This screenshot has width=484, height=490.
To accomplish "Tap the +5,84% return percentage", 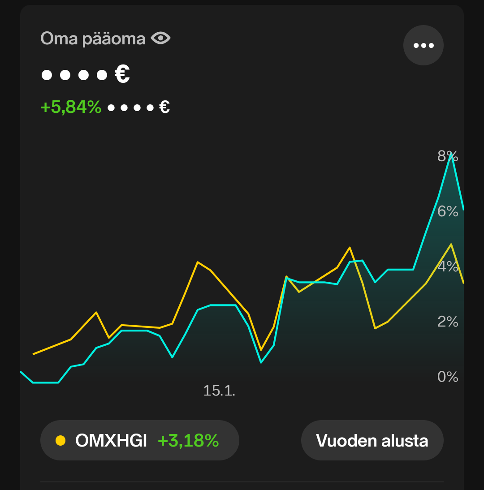I will 71,107.
